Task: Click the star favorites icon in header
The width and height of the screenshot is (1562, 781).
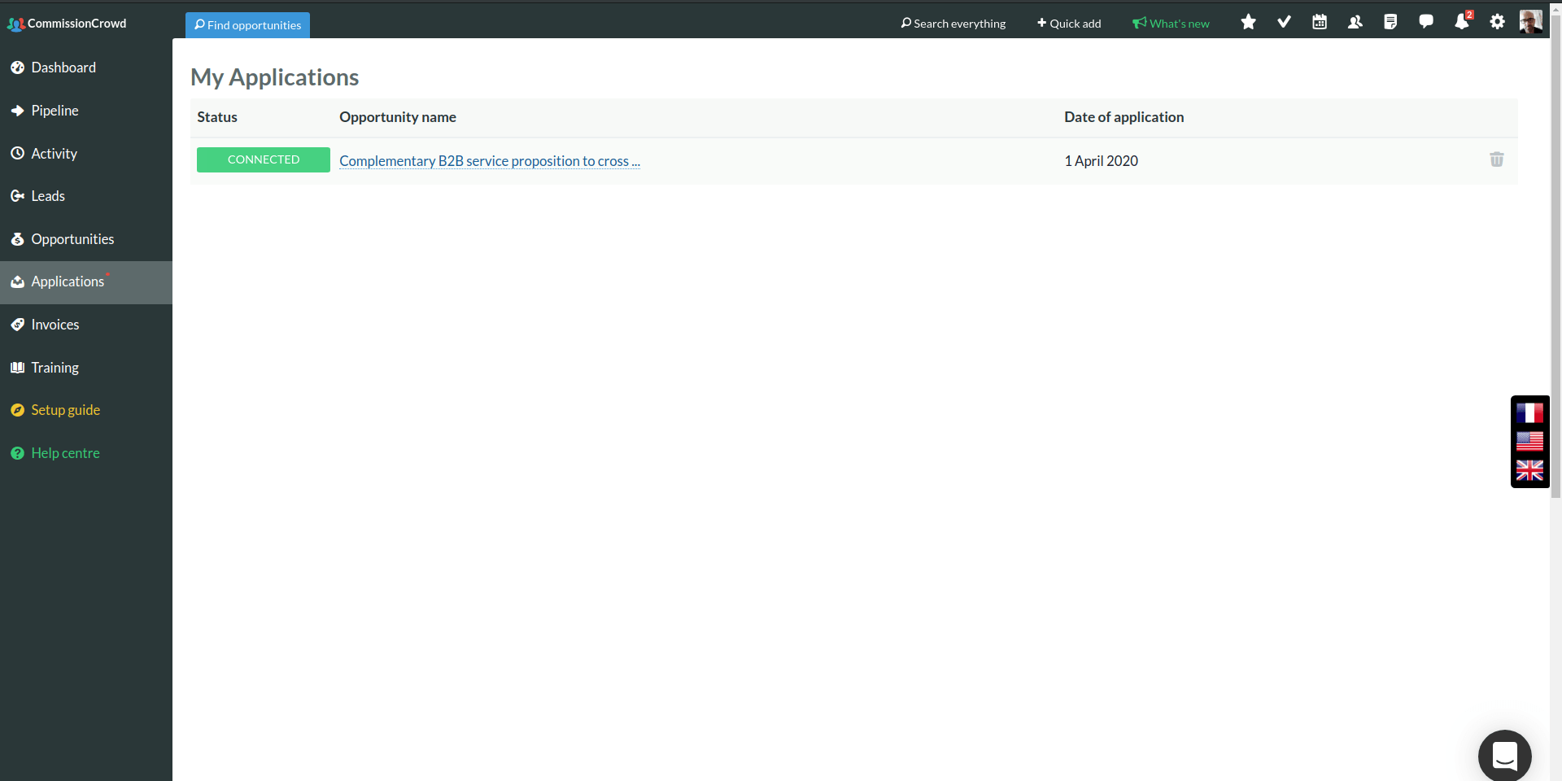Action: pos(1248,23)
